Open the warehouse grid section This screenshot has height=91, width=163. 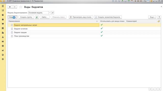pyautogui.click(x=3, y=28)
